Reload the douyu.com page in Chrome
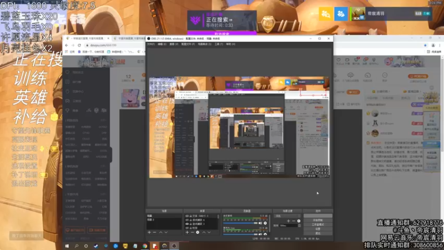 click(79, 45)
